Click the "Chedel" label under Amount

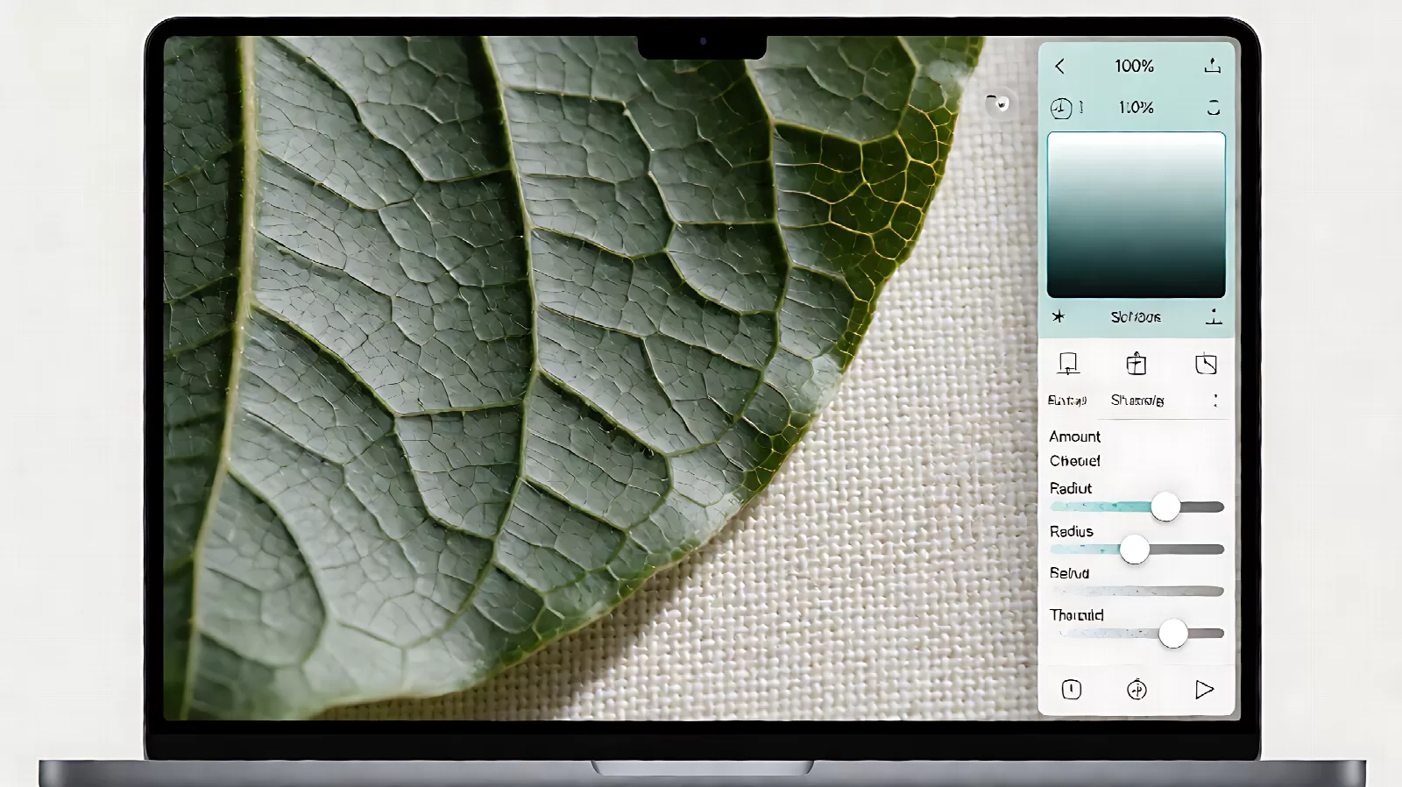click(x=1075, y=461)
